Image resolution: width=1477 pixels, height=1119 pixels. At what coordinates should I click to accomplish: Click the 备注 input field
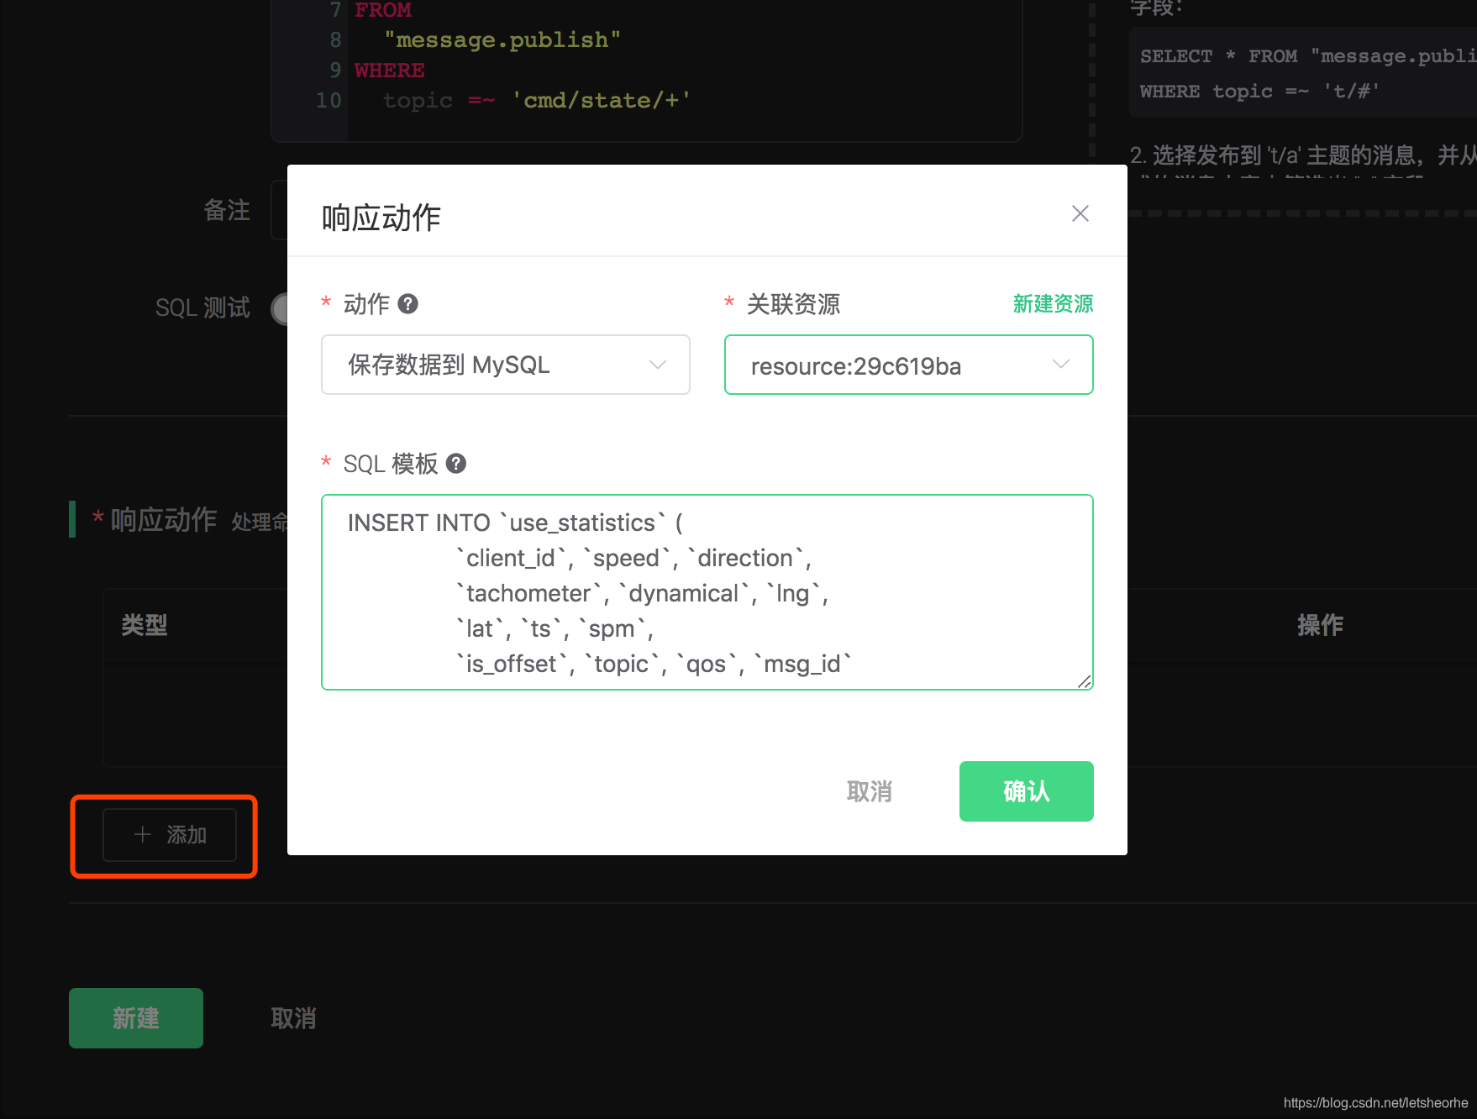[280, 210]
